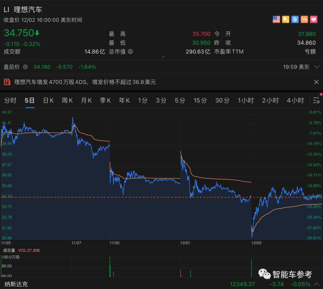Open the 季K chart tab
This screenshot has width=323, height=289.
105,101
